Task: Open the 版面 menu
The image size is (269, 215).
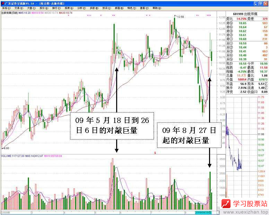Action: [119, 8]
